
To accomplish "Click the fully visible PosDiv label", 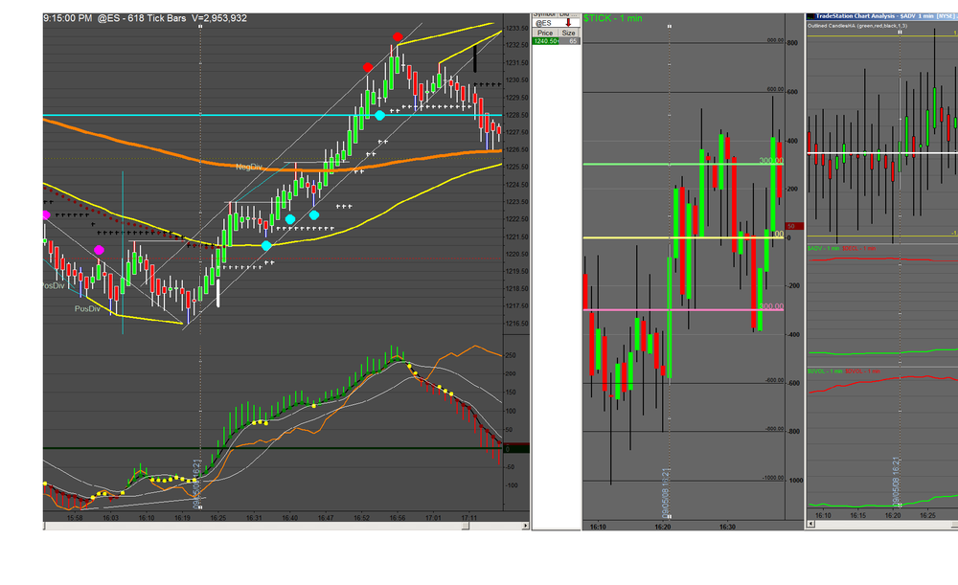I will (x=87, y=308).
